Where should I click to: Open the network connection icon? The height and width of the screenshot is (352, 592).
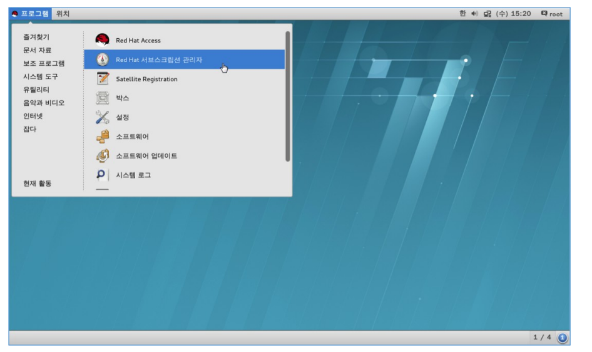tap(487, 14)
